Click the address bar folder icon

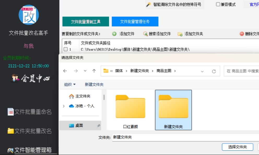[x=106, y=71]
